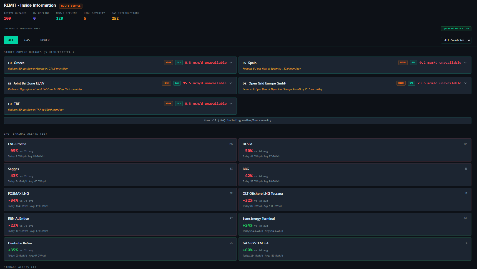Click HIGH badge on Open Grid Europe card
477x269 pixels.
click(x=401, y=83)
